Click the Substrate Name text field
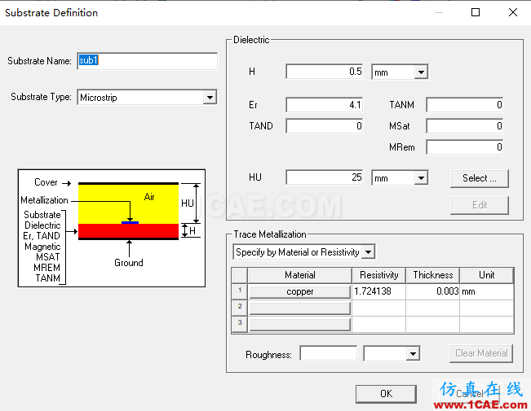 (x=147, y=61)
